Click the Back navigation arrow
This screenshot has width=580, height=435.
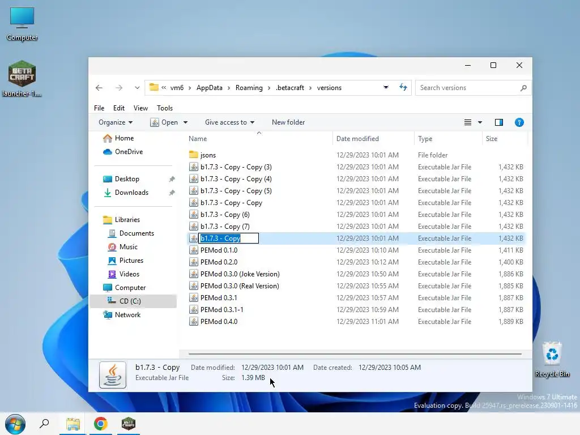tap(99, 88)
